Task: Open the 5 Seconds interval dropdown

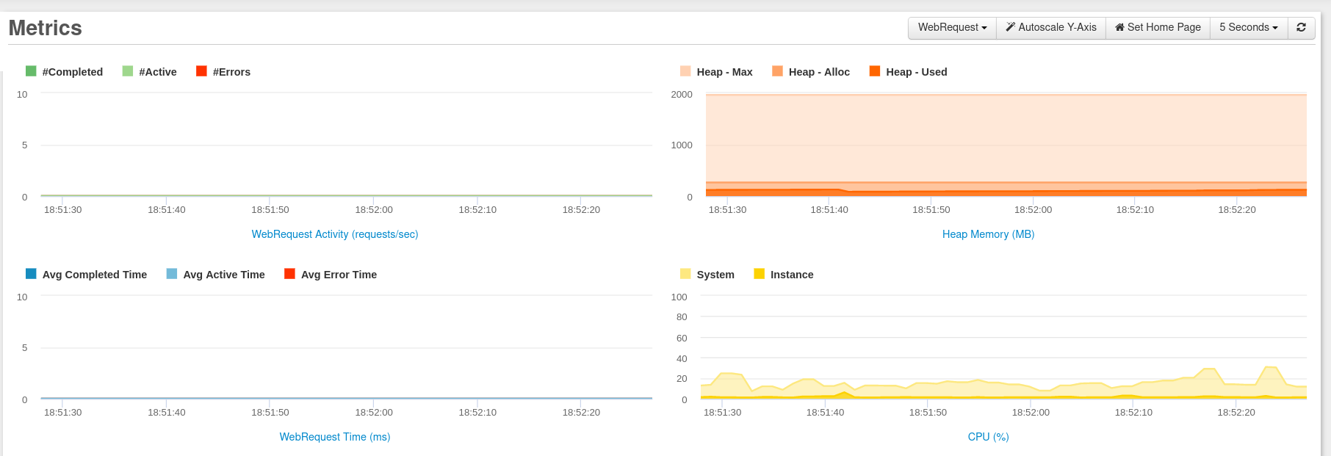Action: point(1249,27)
